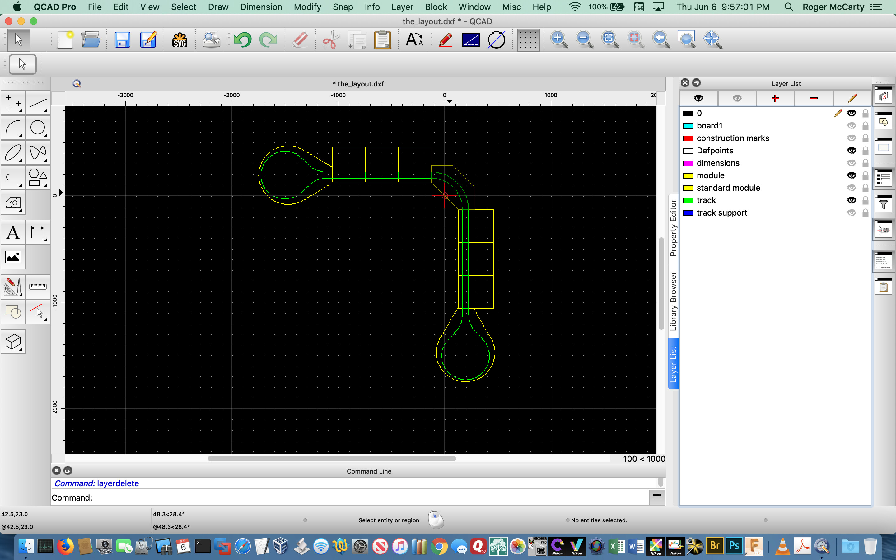
Task: Switch to Property Editor side tab
Action: coord(674,229)
